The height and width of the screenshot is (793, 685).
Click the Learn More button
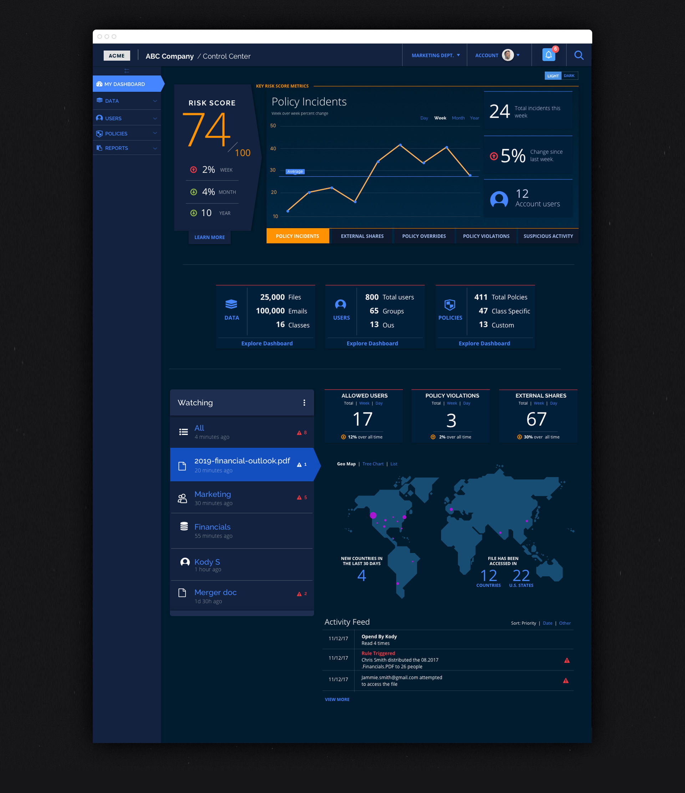(209, 237)
